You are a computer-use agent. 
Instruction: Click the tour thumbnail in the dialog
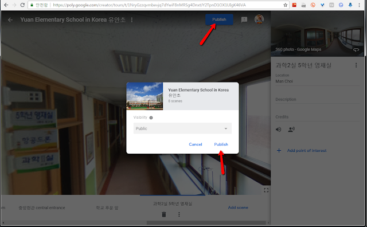tap(145, 96)
